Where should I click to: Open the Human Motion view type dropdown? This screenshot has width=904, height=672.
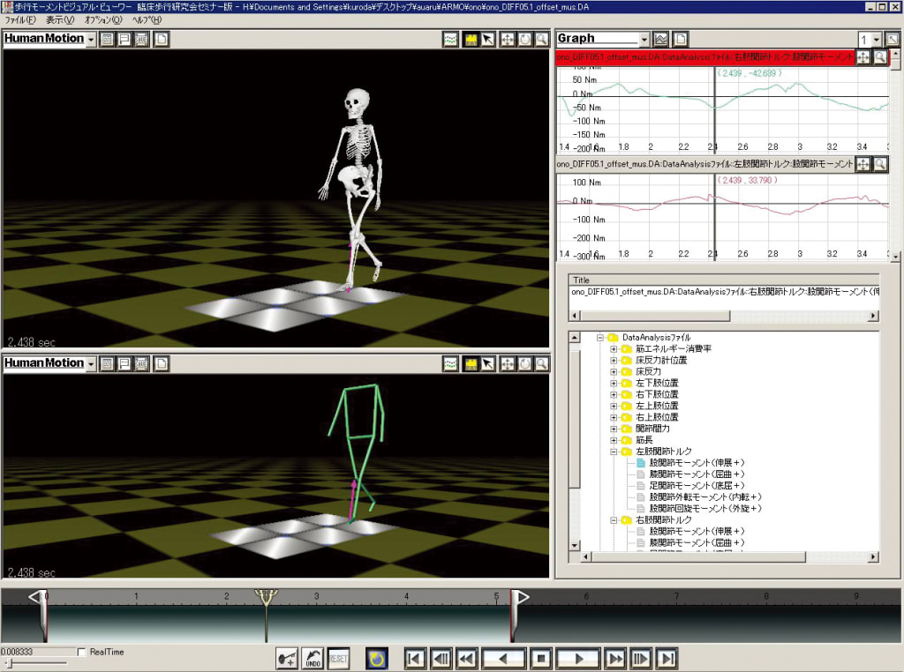tap(92, 39)
